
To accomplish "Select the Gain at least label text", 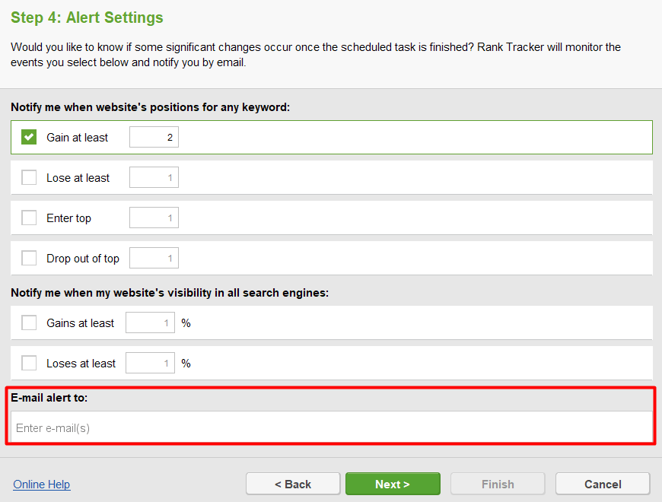I will click(78, 138).
